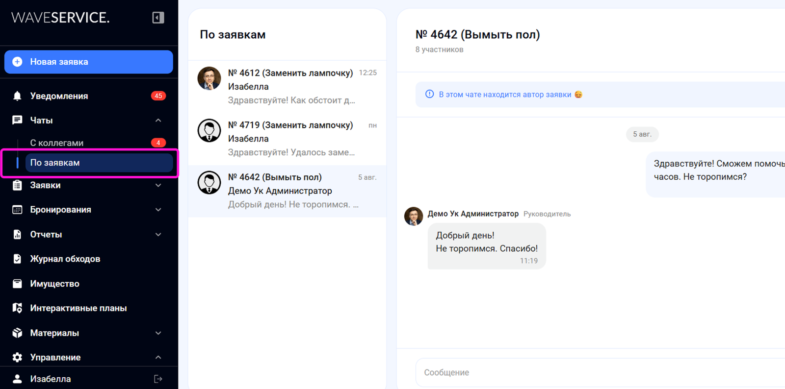Screen dimensions: 785x389
Task: Expand the Отчеты section chevron
Action: 158,234
